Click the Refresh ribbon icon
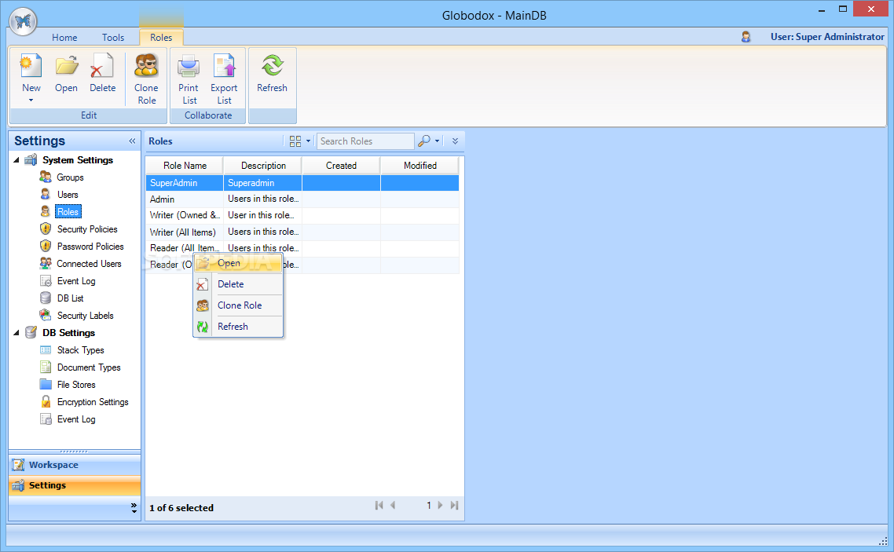894x552 pixels. coord(272,66)
